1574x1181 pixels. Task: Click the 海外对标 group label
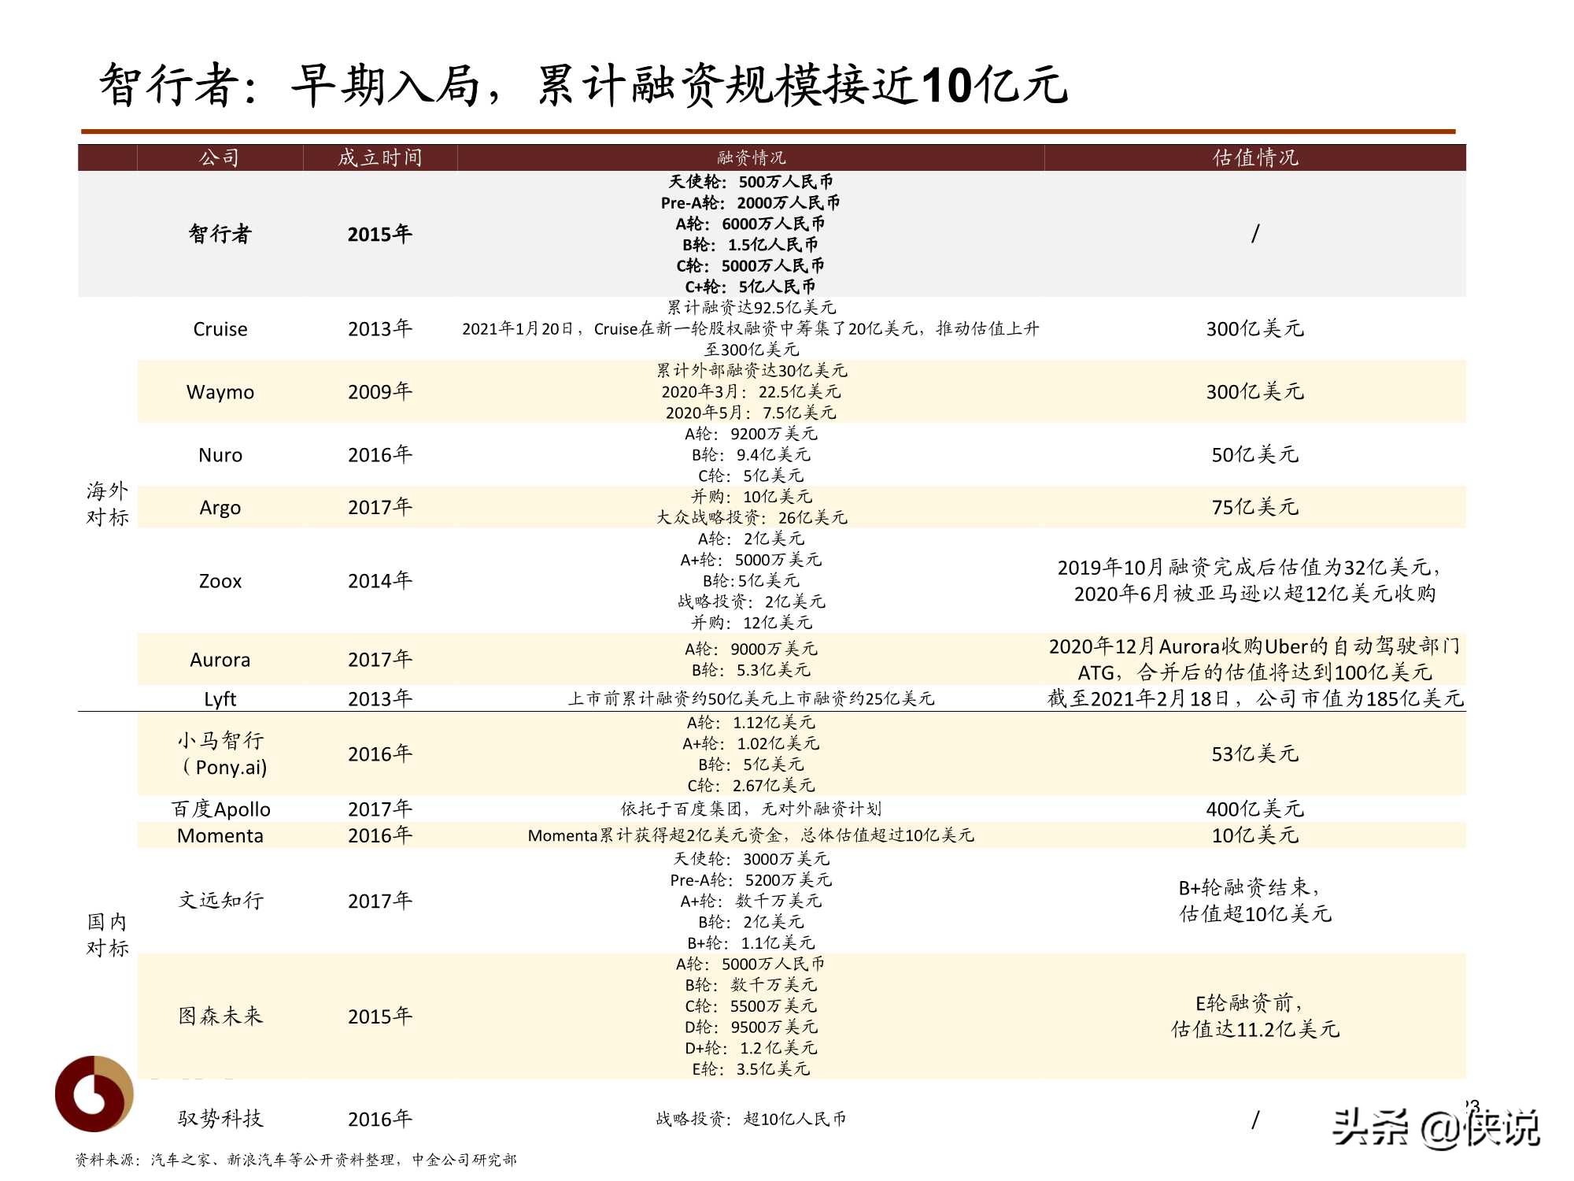pyautogui.click(x=107, y=505)
